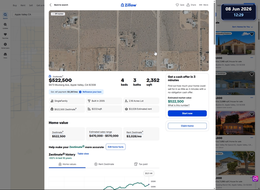
Task: Click the Apple Valley CA search field
Action: pyautogui.click(x=28, y=15)
